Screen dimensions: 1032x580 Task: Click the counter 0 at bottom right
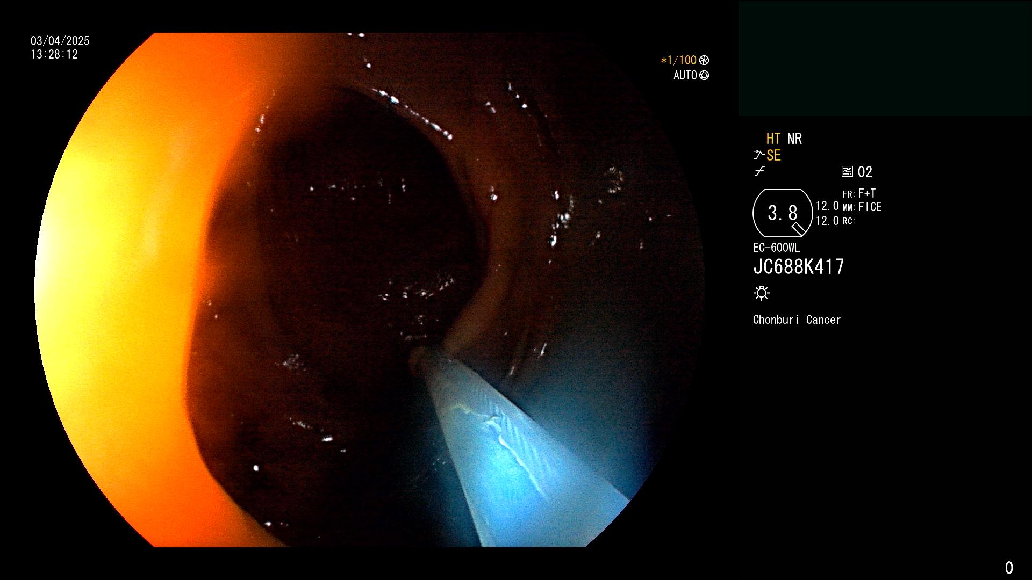pos(1009,568)
